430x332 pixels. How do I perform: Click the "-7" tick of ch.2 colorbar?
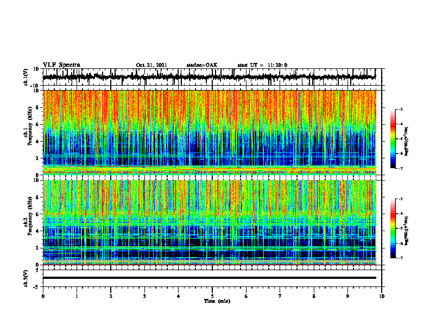pos(401,258)
